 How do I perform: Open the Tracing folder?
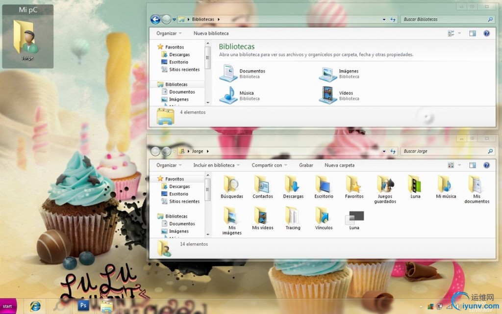(293, 216)
